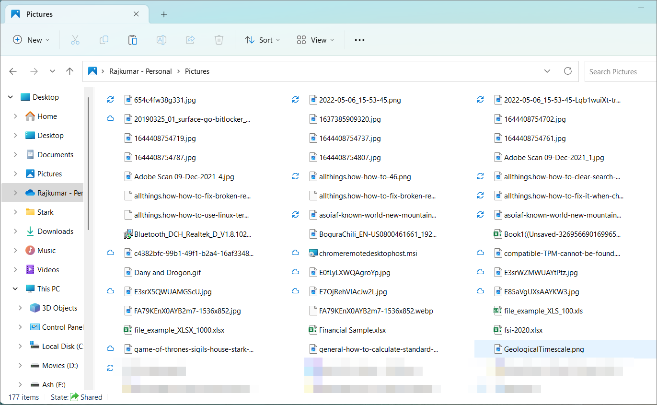Screen dimensions: 657x405
Task: Click the sync pending icon beside 654c4fw38g331.jpg
Action: [110, 100]
